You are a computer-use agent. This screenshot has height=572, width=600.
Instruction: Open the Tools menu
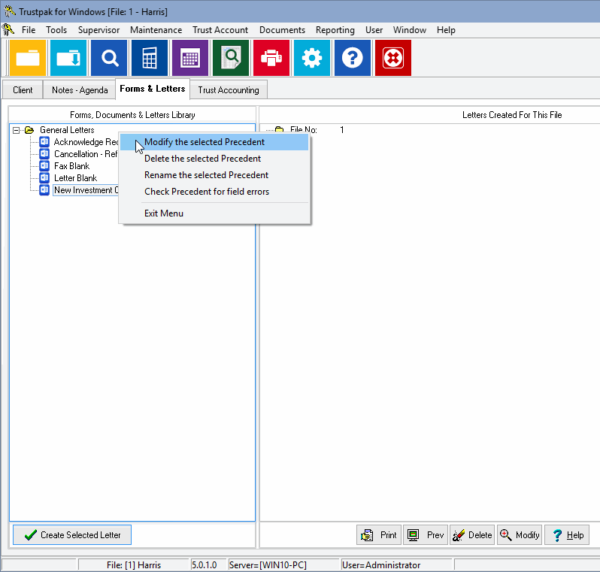click(56, 30)
